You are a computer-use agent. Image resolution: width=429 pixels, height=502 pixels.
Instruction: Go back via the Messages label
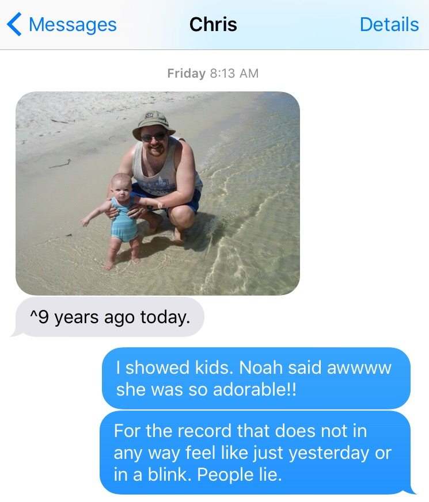[x=73, y=25]
